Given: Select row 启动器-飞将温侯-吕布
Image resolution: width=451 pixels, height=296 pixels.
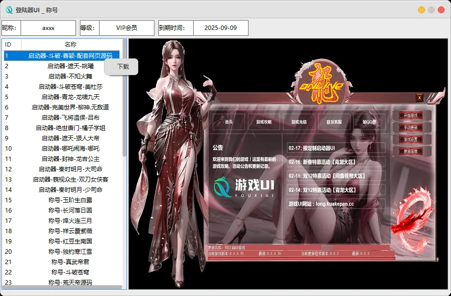Looking at the screenshot, I should pos(62,117).
